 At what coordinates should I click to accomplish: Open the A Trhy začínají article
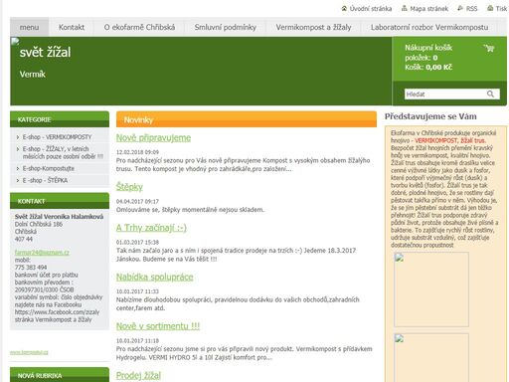point(151,228)
